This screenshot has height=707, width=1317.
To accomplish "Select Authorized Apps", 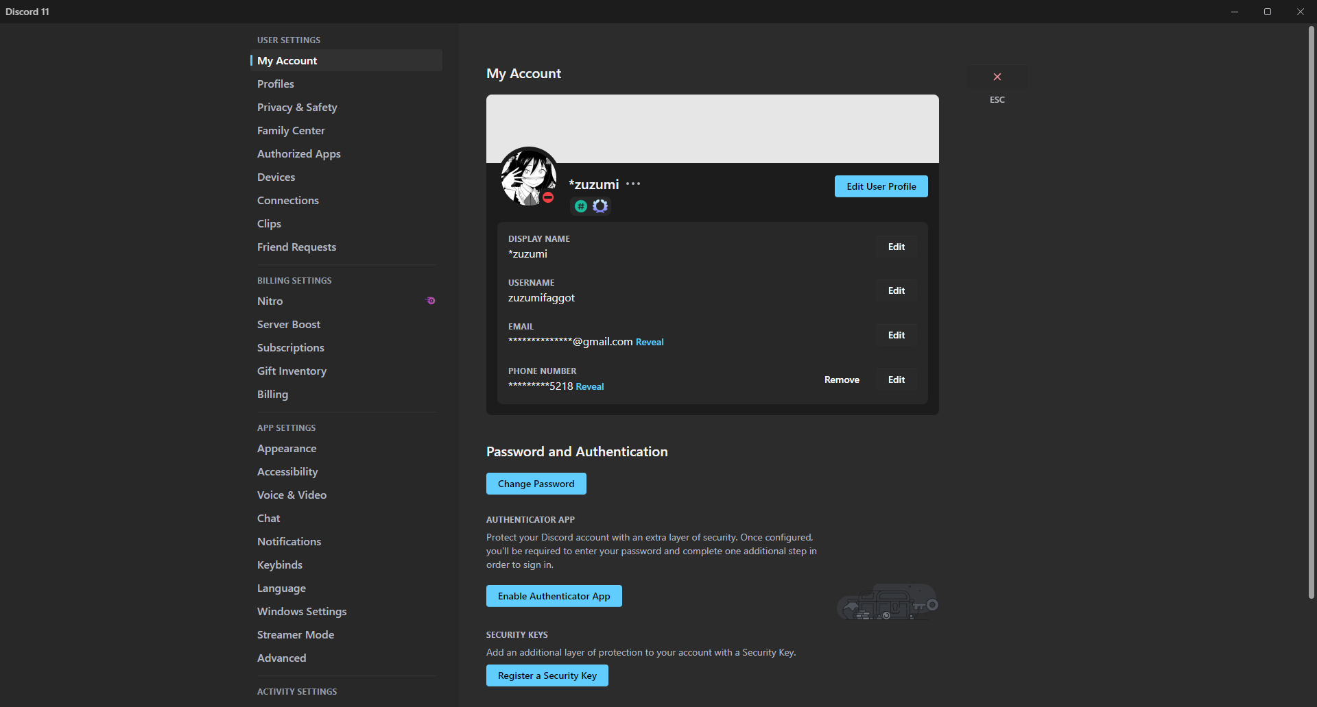I will [x=346, y=153].
